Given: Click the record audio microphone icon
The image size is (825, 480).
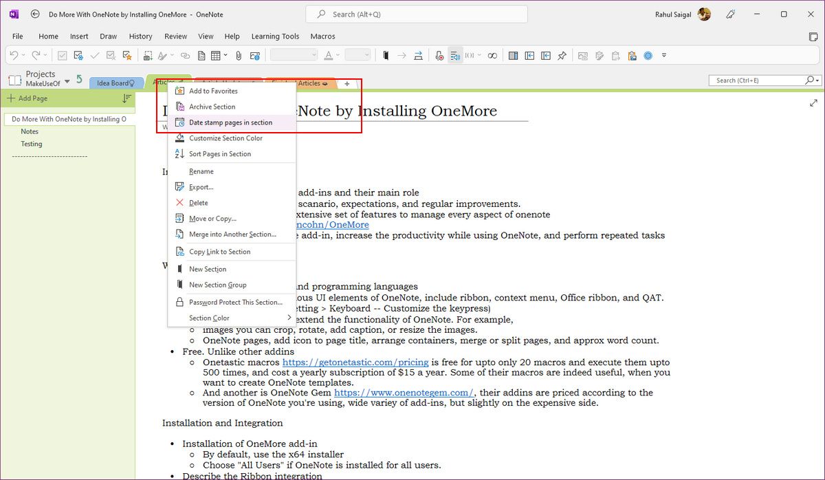Looking at the screenshot, I should (439, 56).
